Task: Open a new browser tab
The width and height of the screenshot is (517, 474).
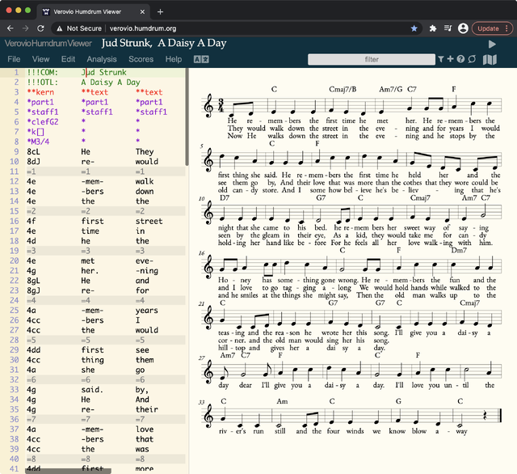Action: coord(160,11)
